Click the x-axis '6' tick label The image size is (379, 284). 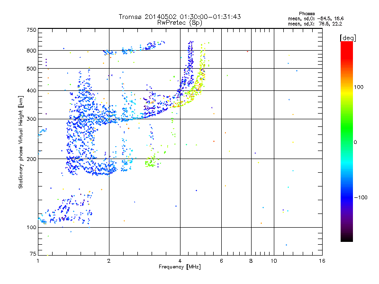pyautogui.click(x=221, y=261)
